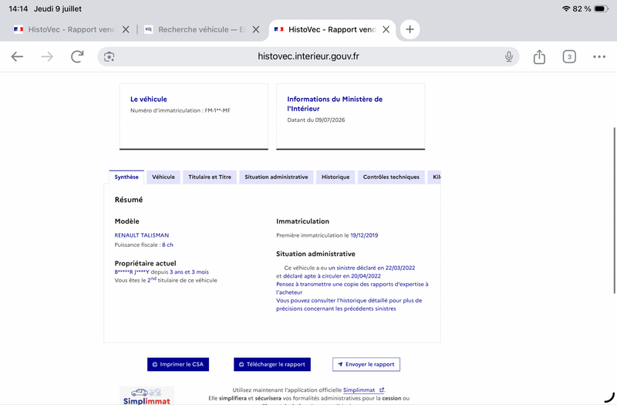Click Télécharger le rapport button
This screenshot has width=617, height=405.
[272, 364]
